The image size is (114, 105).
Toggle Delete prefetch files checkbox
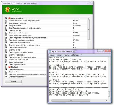pyautogui.click(x=6, y=62)
